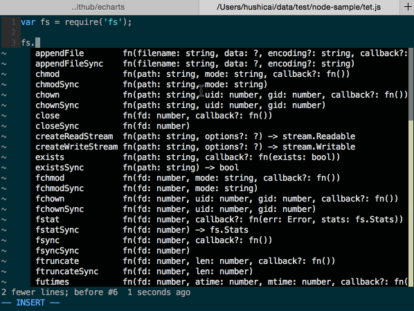Choose chmodSync from completion list
The height and width of the screenshot is (311, 414).
click(219, 85)
